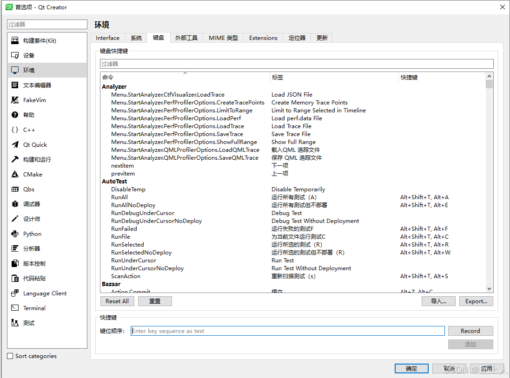510x378 pixels.
Task: Confirm with the 确定 button
Action: (x=411, y=369)
